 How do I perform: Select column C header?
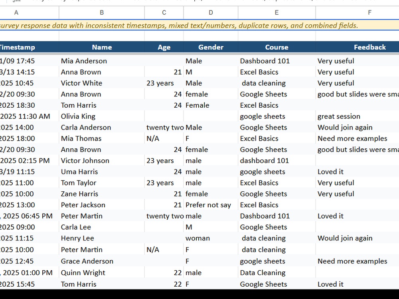(164, 12)
